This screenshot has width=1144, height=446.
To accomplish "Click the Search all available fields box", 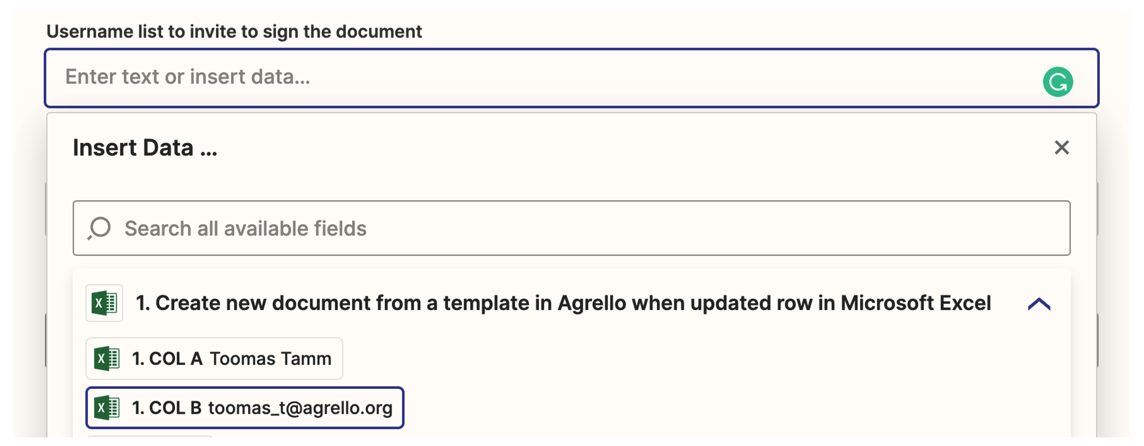I will point(571,228).
